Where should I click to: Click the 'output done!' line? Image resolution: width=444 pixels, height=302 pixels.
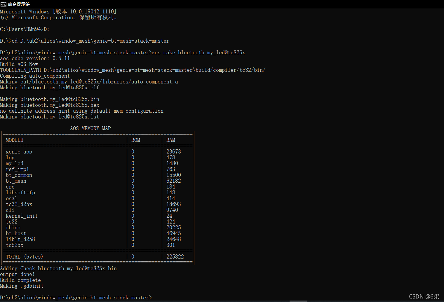point(18,274)
